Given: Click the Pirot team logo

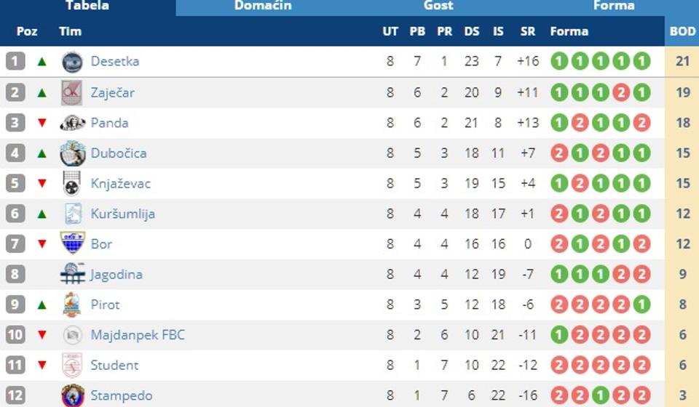Looking at the screenshot, I should [72, 305].
